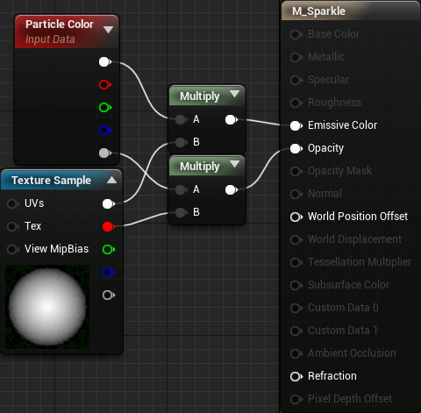Click Particle Color white RGB output pin
The height and width of the screenshot is (413, 421).
(x=104, y=62)
